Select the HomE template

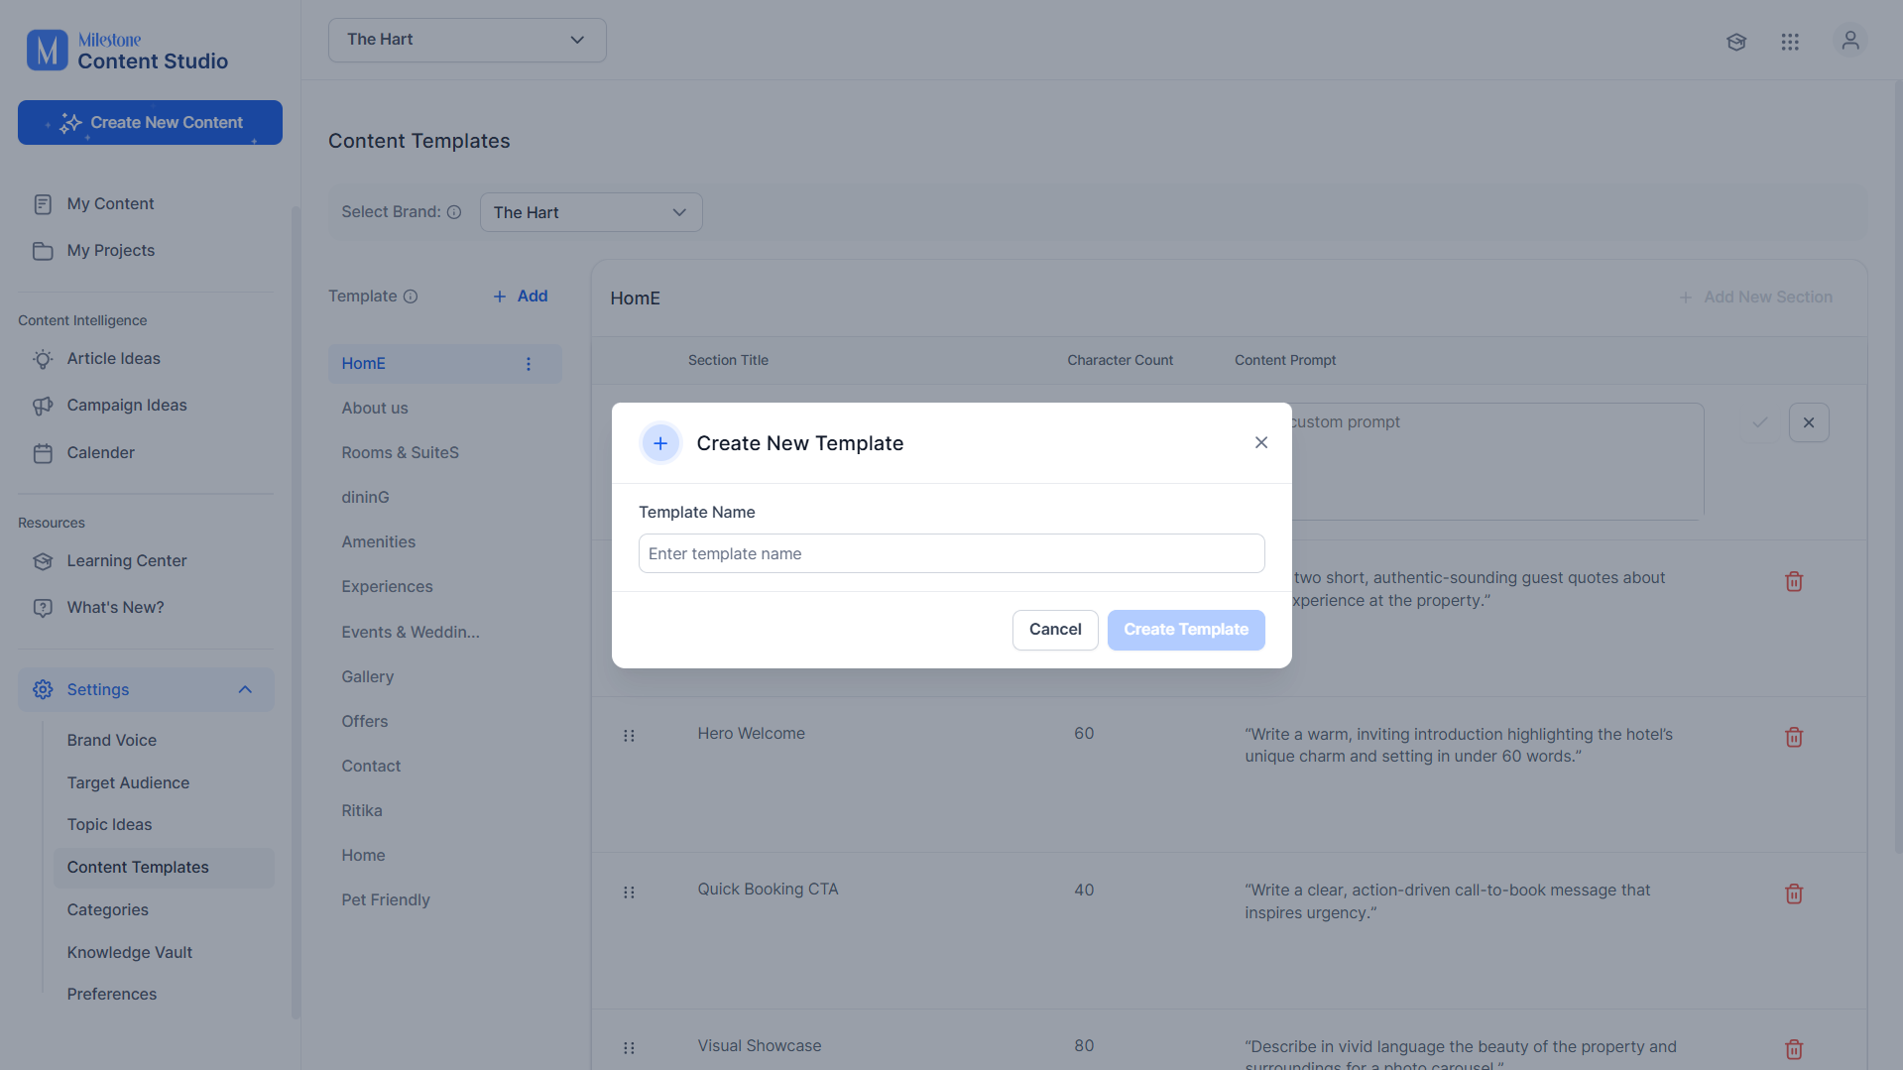(x=445, y=364)
